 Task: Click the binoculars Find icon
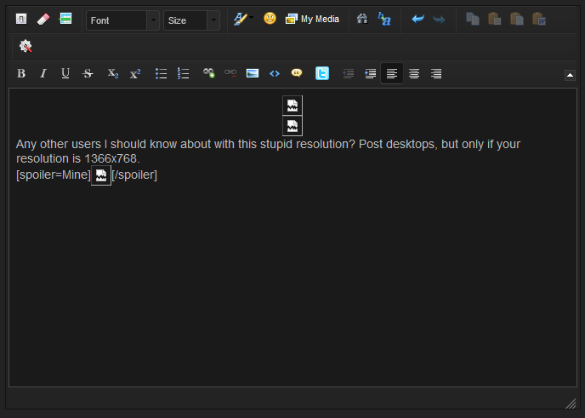[x=362, y=19]
